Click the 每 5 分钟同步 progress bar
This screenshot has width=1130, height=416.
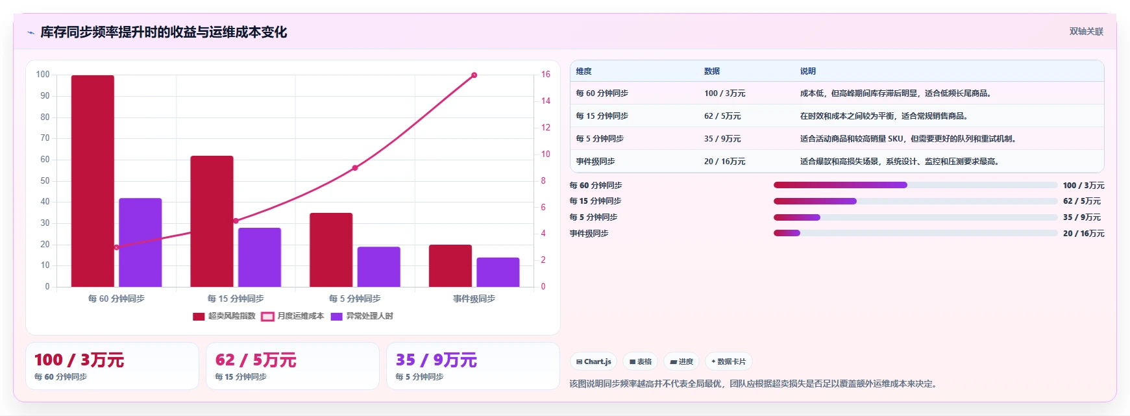pos(915,217)
